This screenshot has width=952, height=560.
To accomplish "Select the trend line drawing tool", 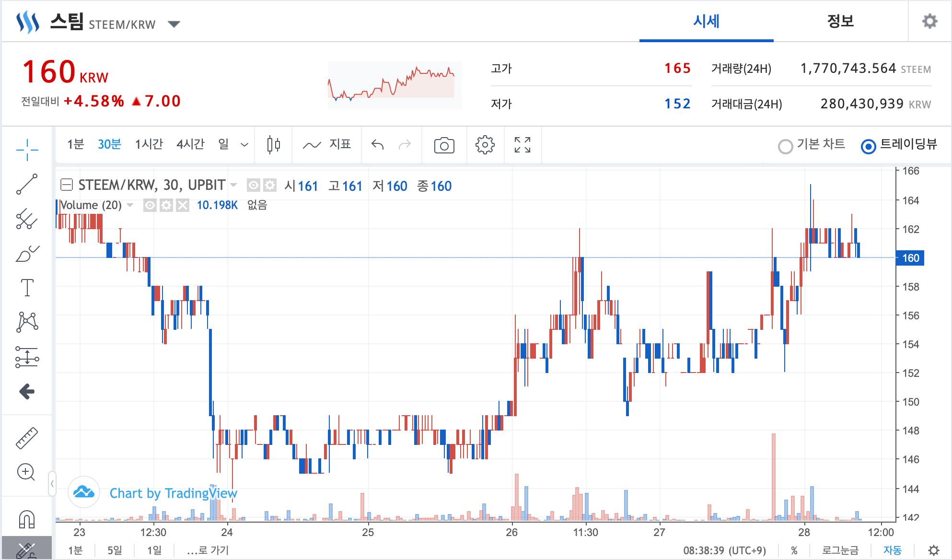I will point(27,184).
